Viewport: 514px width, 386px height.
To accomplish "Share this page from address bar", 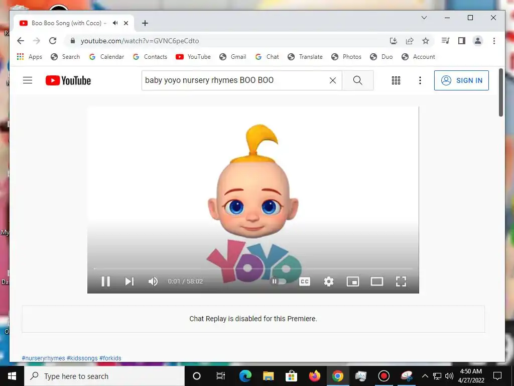I will 410,41.
